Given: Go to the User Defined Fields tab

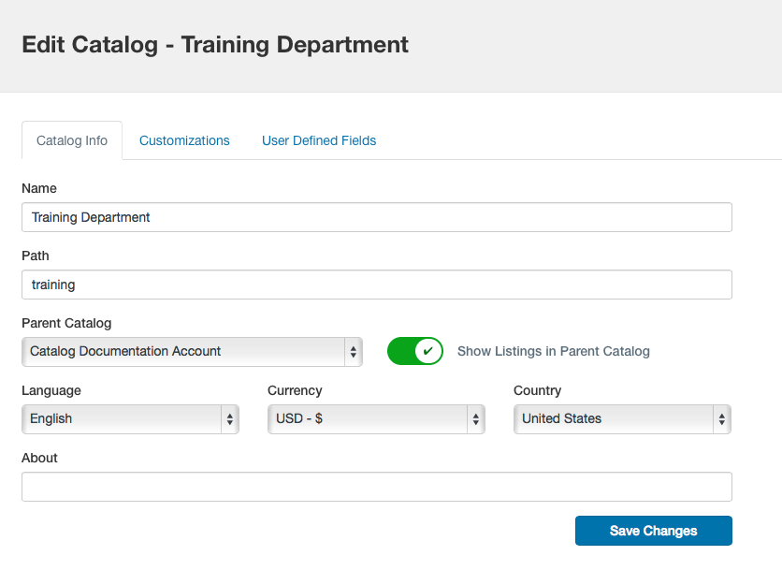Looking at the screenshot, I should click(x=319, y=140).
